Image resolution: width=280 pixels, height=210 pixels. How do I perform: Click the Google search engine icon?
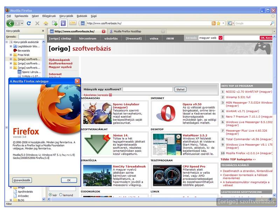point(230,23)
